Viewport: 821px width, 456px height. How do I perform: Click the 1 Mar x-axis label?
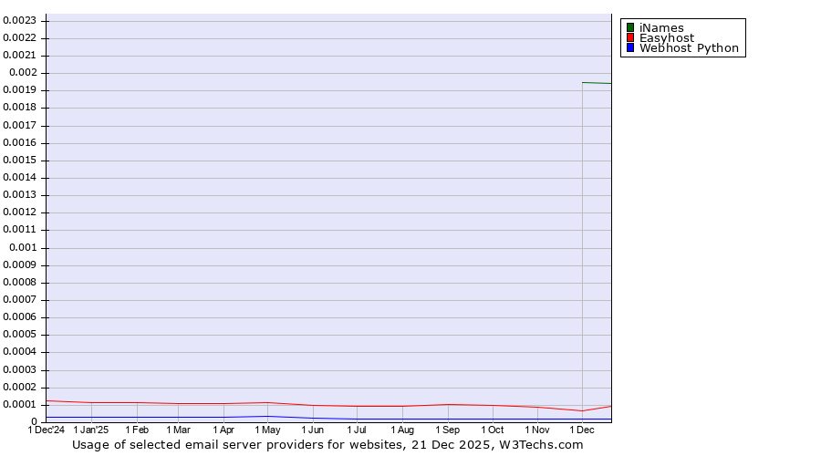click(x=178, y=430)
